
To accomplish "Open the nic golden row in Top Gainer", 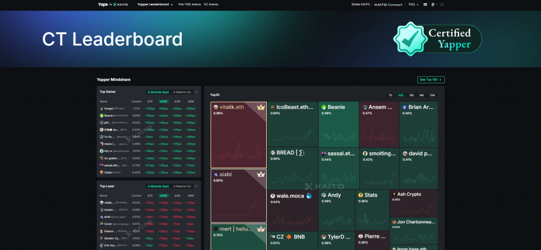I will pos(148,158).
